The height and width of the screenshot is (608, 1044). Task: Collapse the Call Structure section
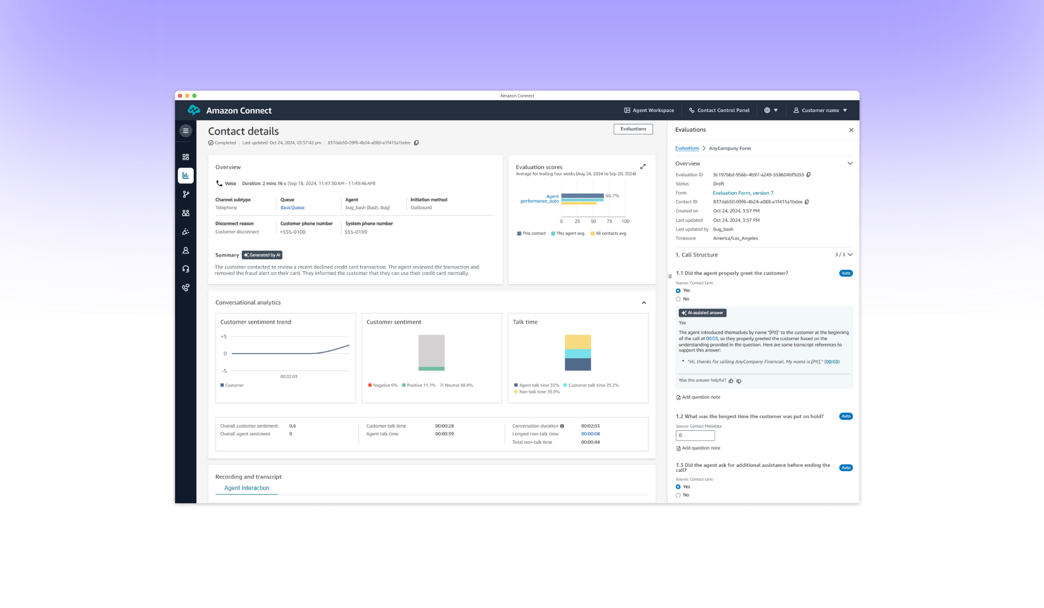click(x=850, y=254)
